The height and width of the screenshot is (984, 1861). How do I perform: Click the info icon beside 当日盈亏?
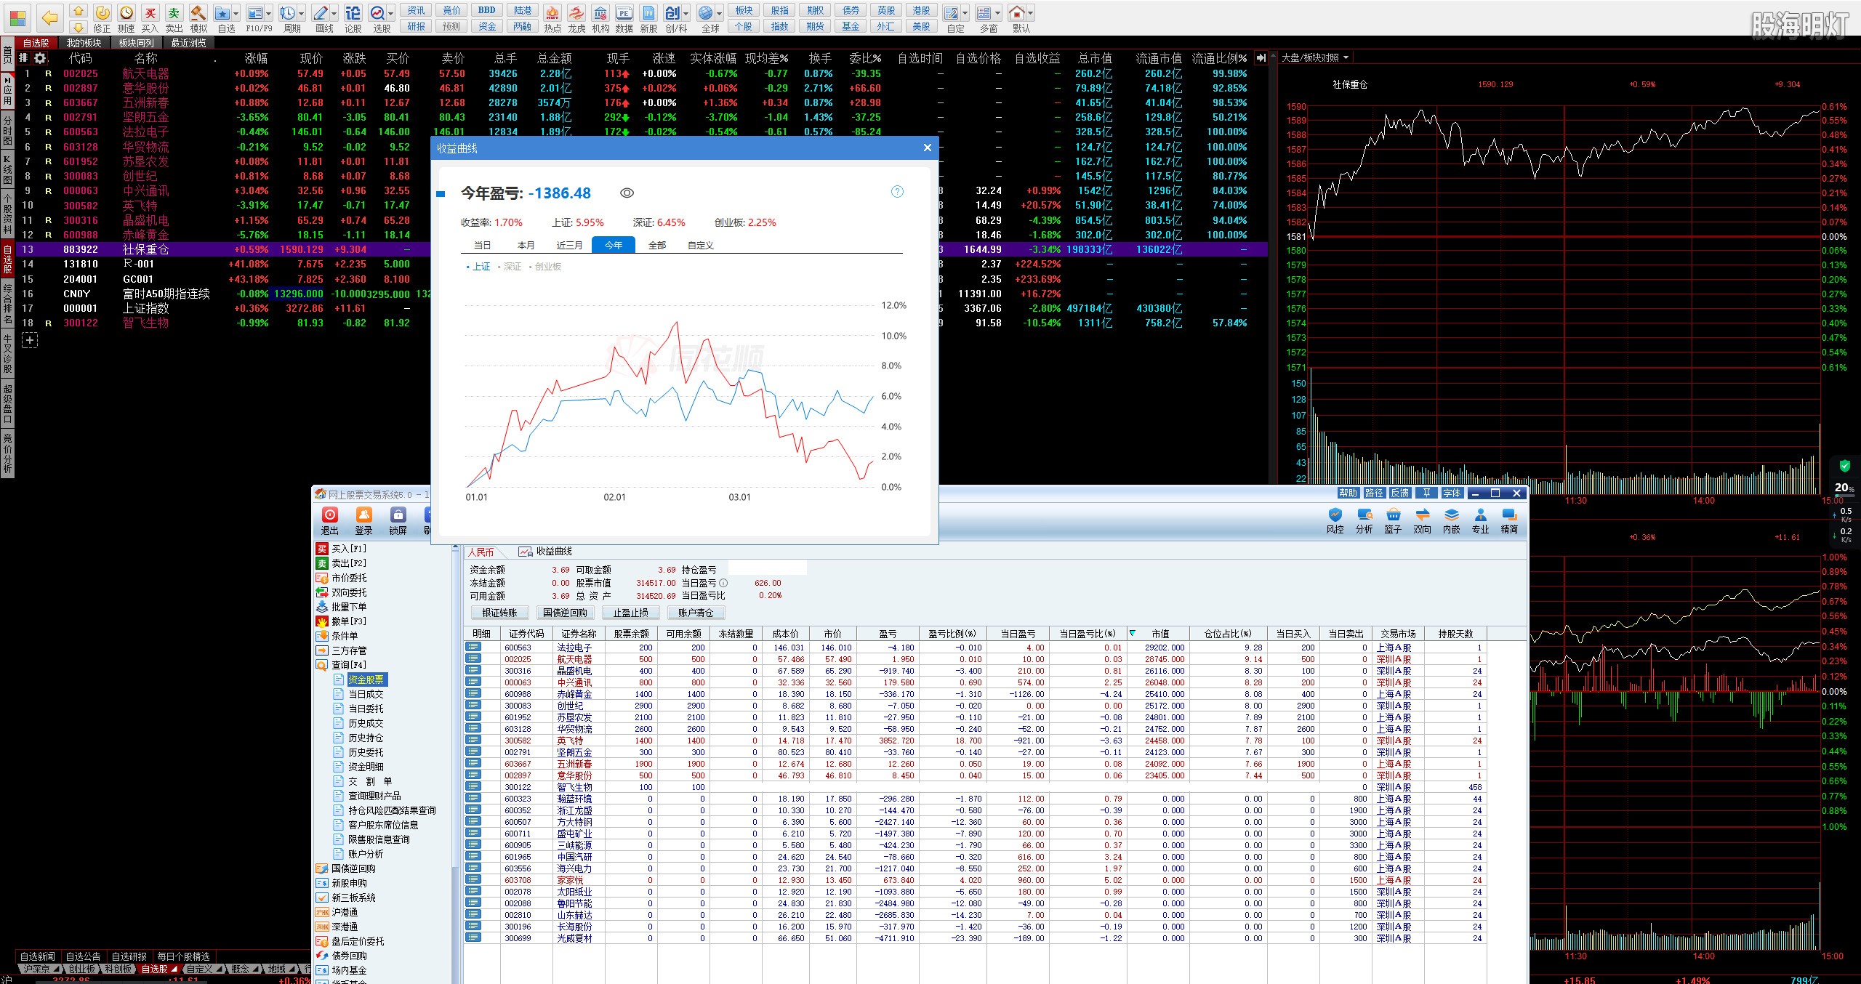tap(723, 583)
